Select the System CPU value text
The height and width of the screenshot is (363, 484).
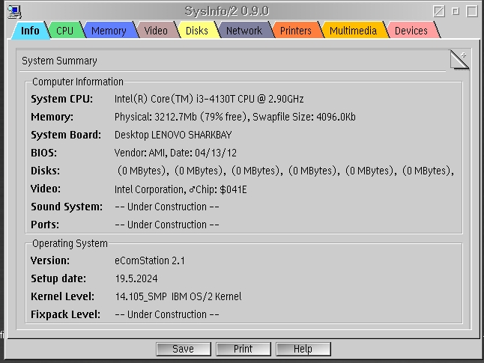coord(209,99)
